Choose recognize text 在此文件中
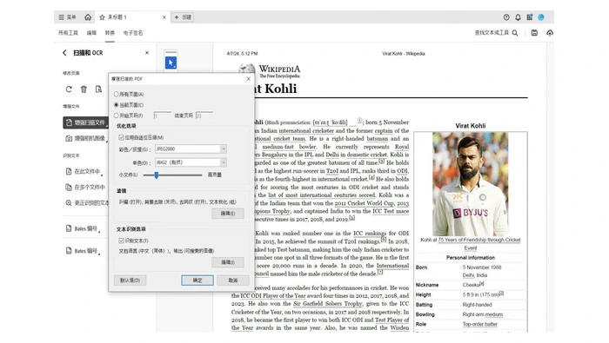The height and width of the screenshot is (343, 609). tap(84, 171)
